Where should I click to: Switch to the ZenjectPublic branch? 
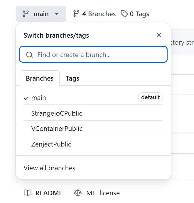(93, 144)
